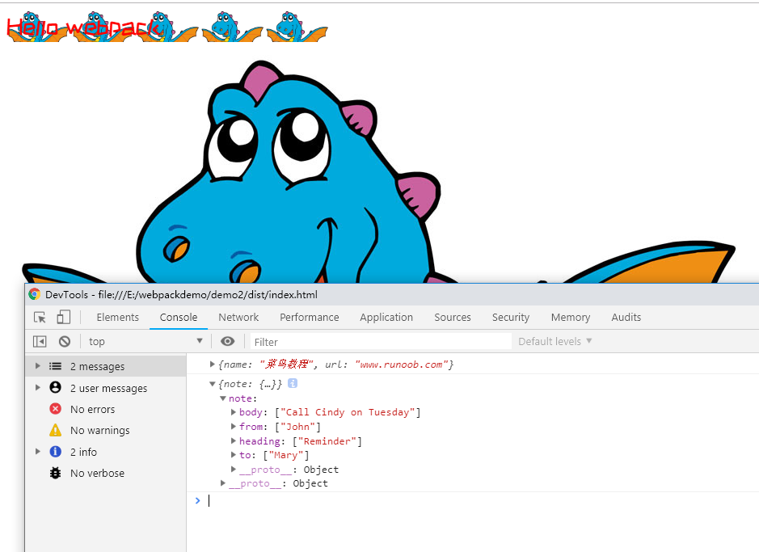Select the No warnings sidebar row

point(106,430)
